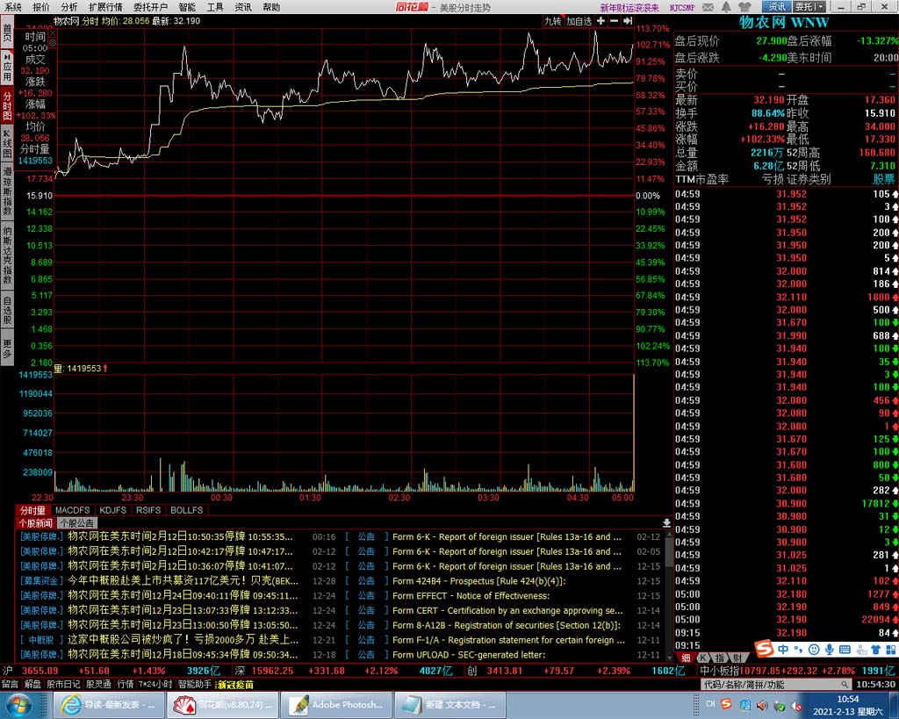Screen dimensions: 899x719
Task: Click the blue shirt skin icon on Sogou bar
Action: [x=875, y=650]
